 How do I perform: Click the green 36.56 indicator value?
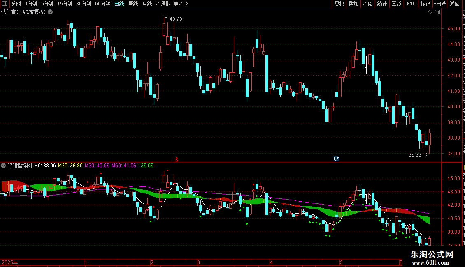click(x=147, y=166)
